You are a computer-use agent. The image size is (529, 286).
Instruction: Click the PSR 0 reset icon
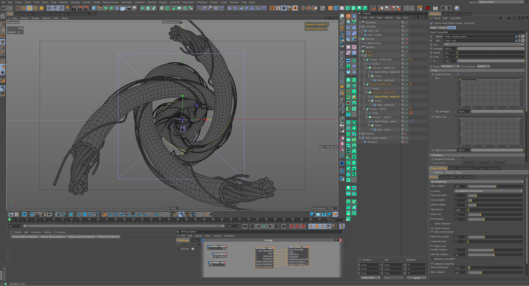click(x=420, y=8)
